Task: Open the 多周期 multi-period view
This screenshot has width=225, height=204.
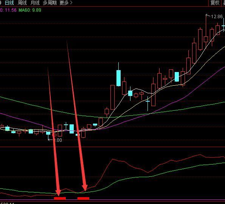Action: tap(50, 3)
